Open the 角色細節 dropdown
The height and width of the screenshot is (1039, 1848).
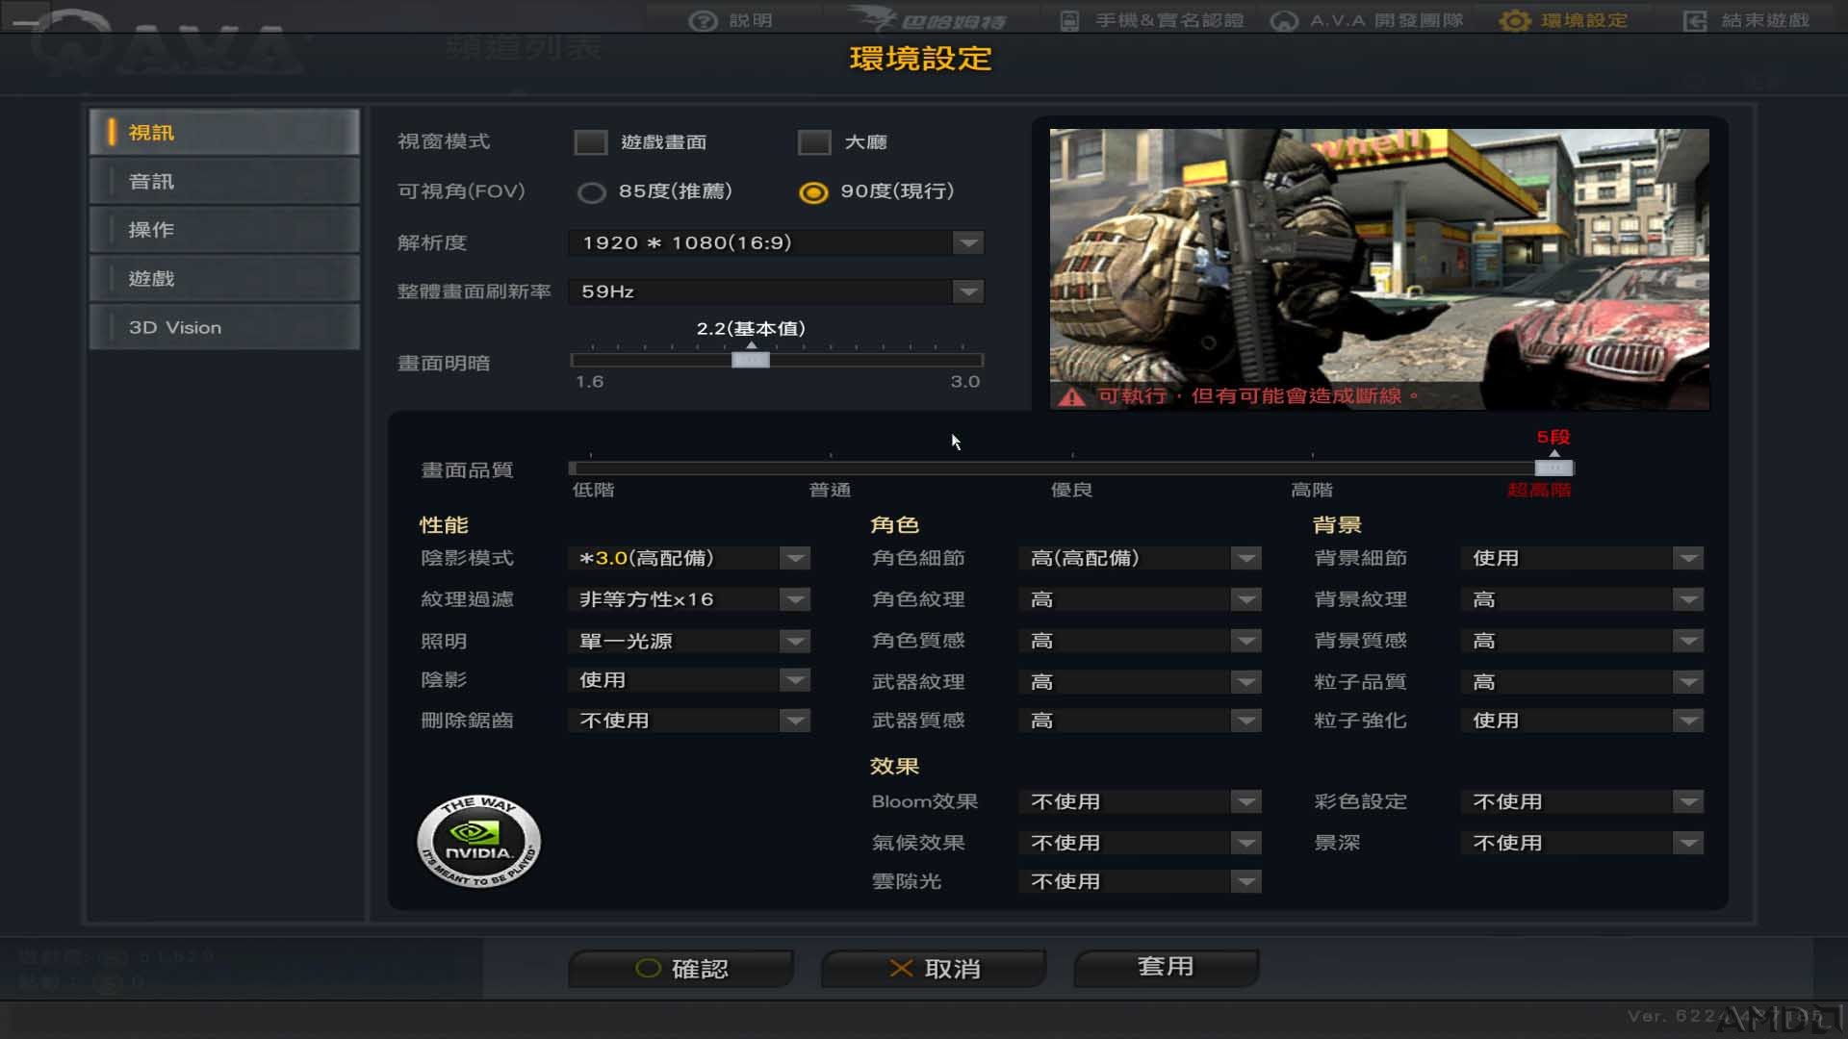coord(1141,558)
